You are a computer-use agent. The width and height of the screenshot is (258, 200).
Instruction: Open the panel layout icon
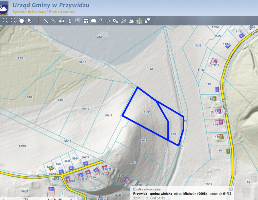pos(86,21)
